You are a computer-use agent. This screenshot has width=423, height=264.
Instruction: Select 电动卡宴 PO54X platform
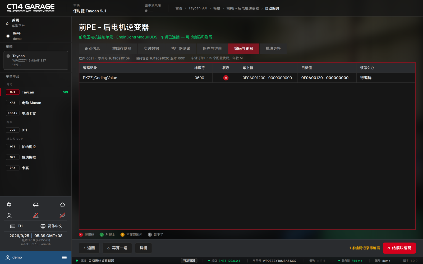(36, 113)
